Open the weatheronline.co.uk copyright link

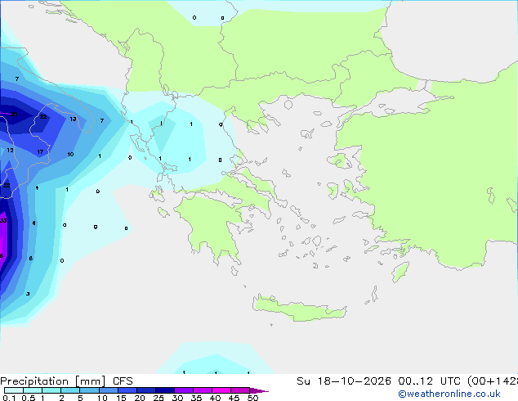(x=449, y=394)
